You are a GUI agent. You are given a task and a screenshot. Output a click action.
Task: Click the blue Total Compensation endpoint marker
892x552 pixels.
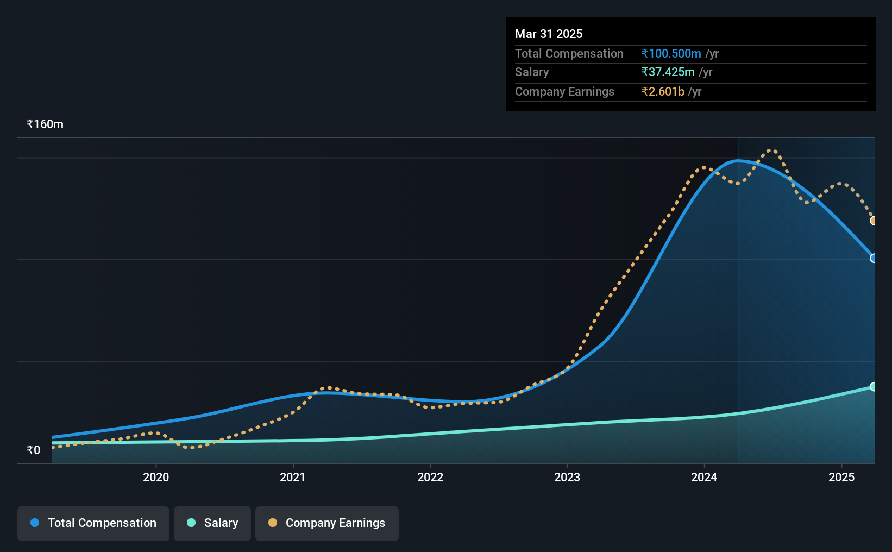[874, 258]
